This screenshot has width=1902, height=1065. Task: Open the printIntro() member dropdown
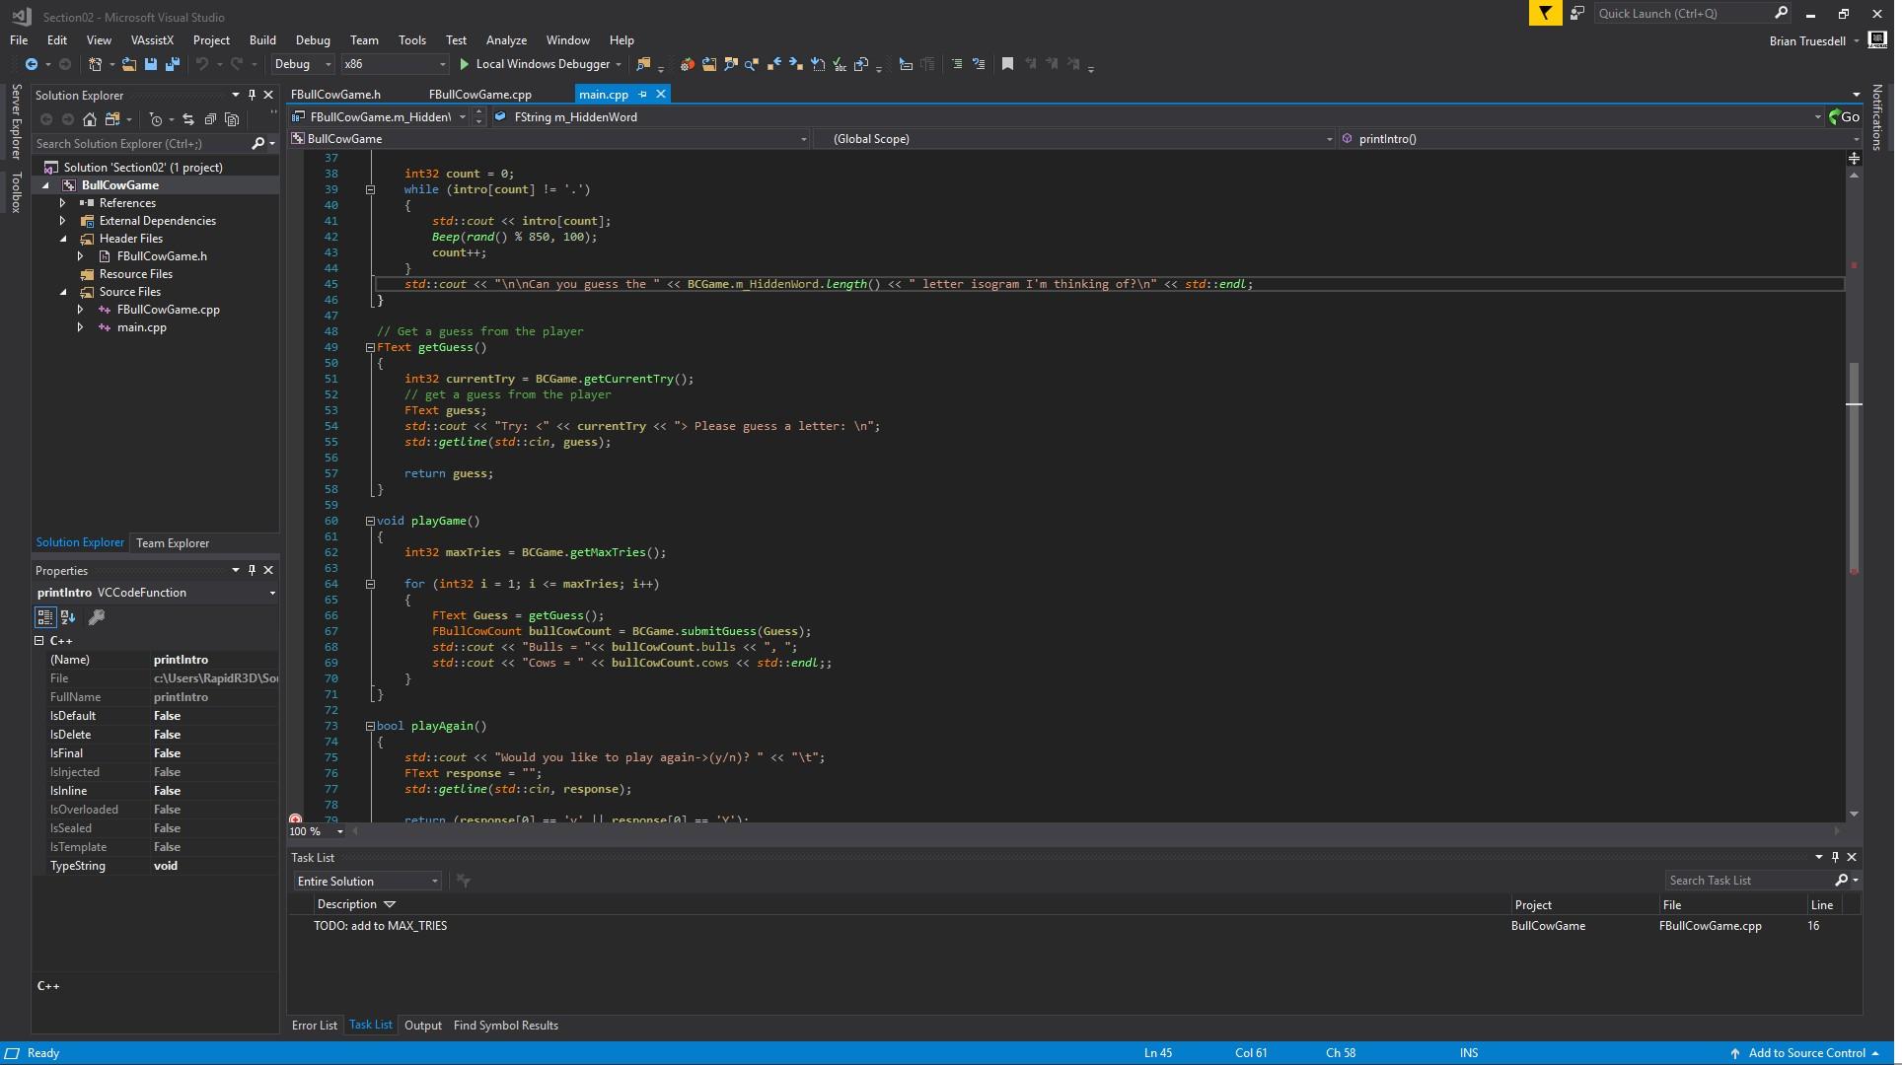(x=1599, y=139)
